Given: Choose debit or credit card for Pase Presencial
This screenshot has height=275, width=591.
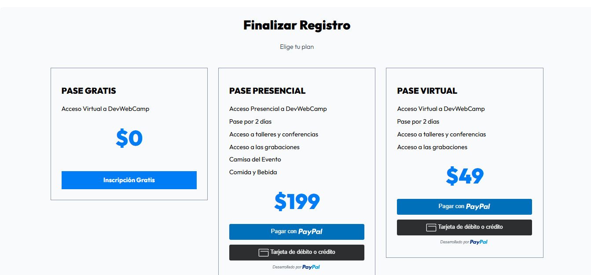Looking at the screenshot, I should (x=297, y=252).
